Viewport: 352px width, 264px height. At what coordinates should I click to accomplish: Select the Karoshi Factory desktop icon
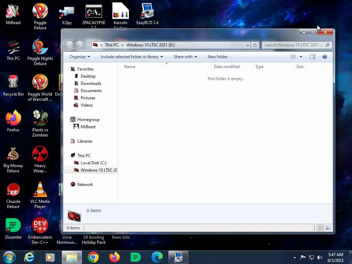[x=121, y=16]
